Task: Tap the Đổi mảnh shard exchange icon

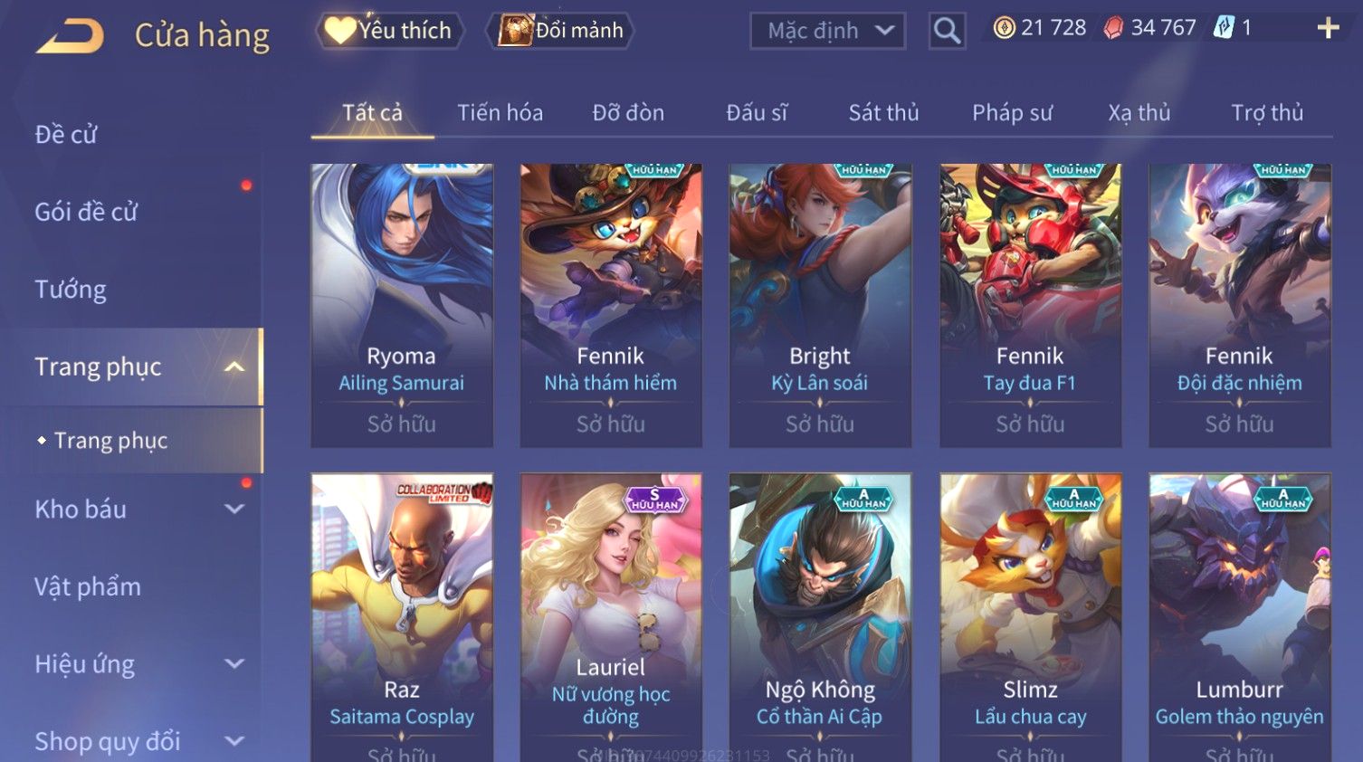Action: (515, 30)
